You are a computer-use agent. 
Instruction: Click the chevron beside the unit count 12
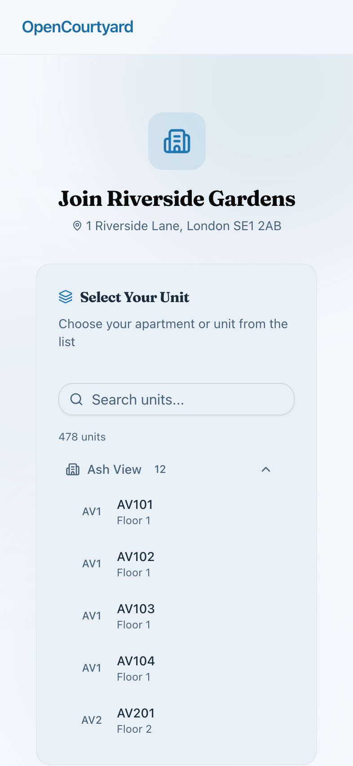pos(266,469)
